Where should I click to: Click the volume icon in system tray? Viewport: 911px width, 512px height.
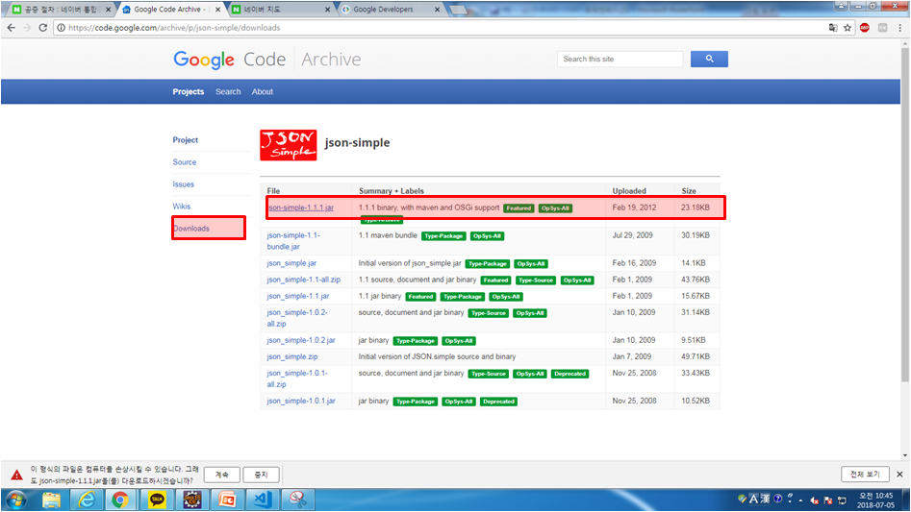click(815, 500)
